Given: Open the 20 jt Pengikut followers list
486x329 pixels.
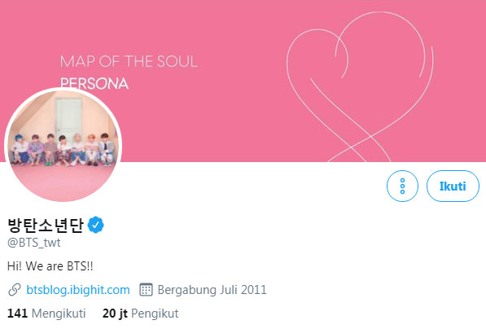Looking at the screenshot, I should [x=140, y=314].
